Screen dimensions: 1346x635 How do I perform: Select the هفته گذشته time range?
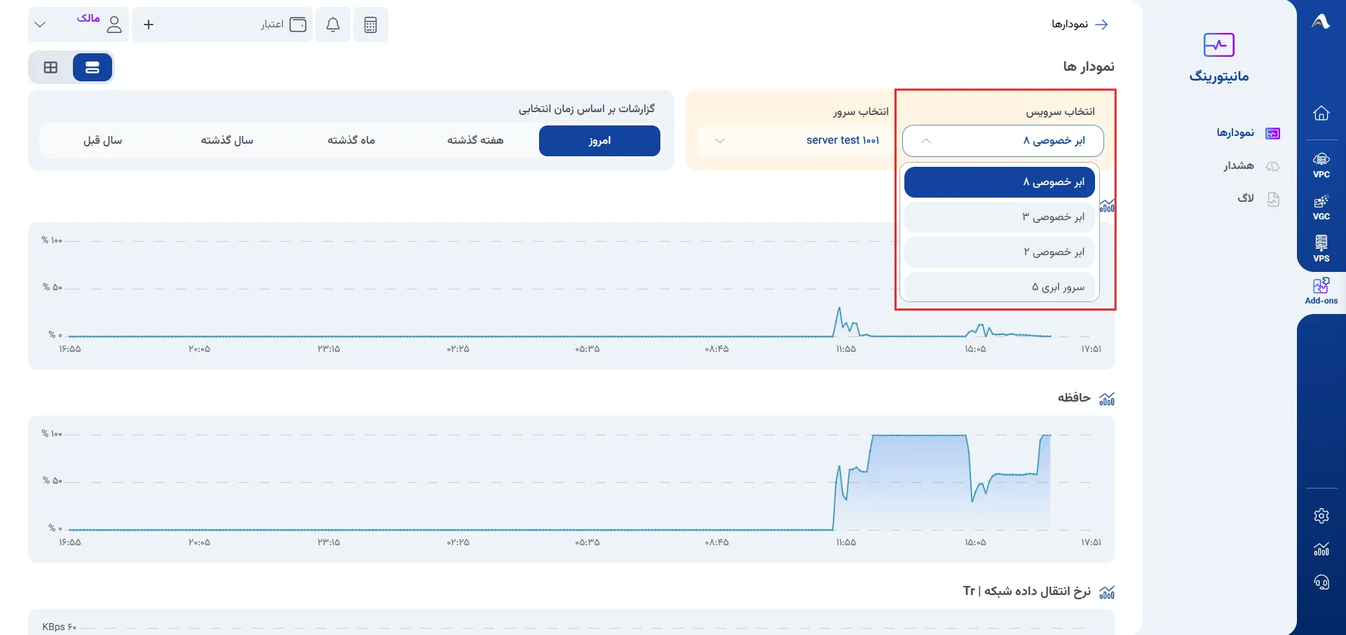pyautogui.click(x=475, y=141)
